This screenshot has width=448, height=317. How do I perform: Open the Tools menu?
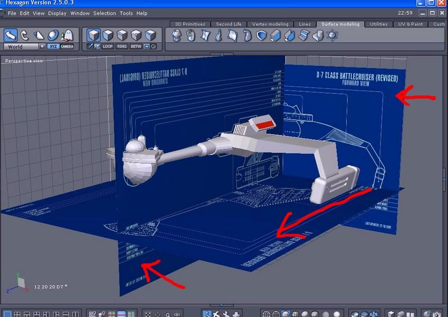[x=126, y=13]
